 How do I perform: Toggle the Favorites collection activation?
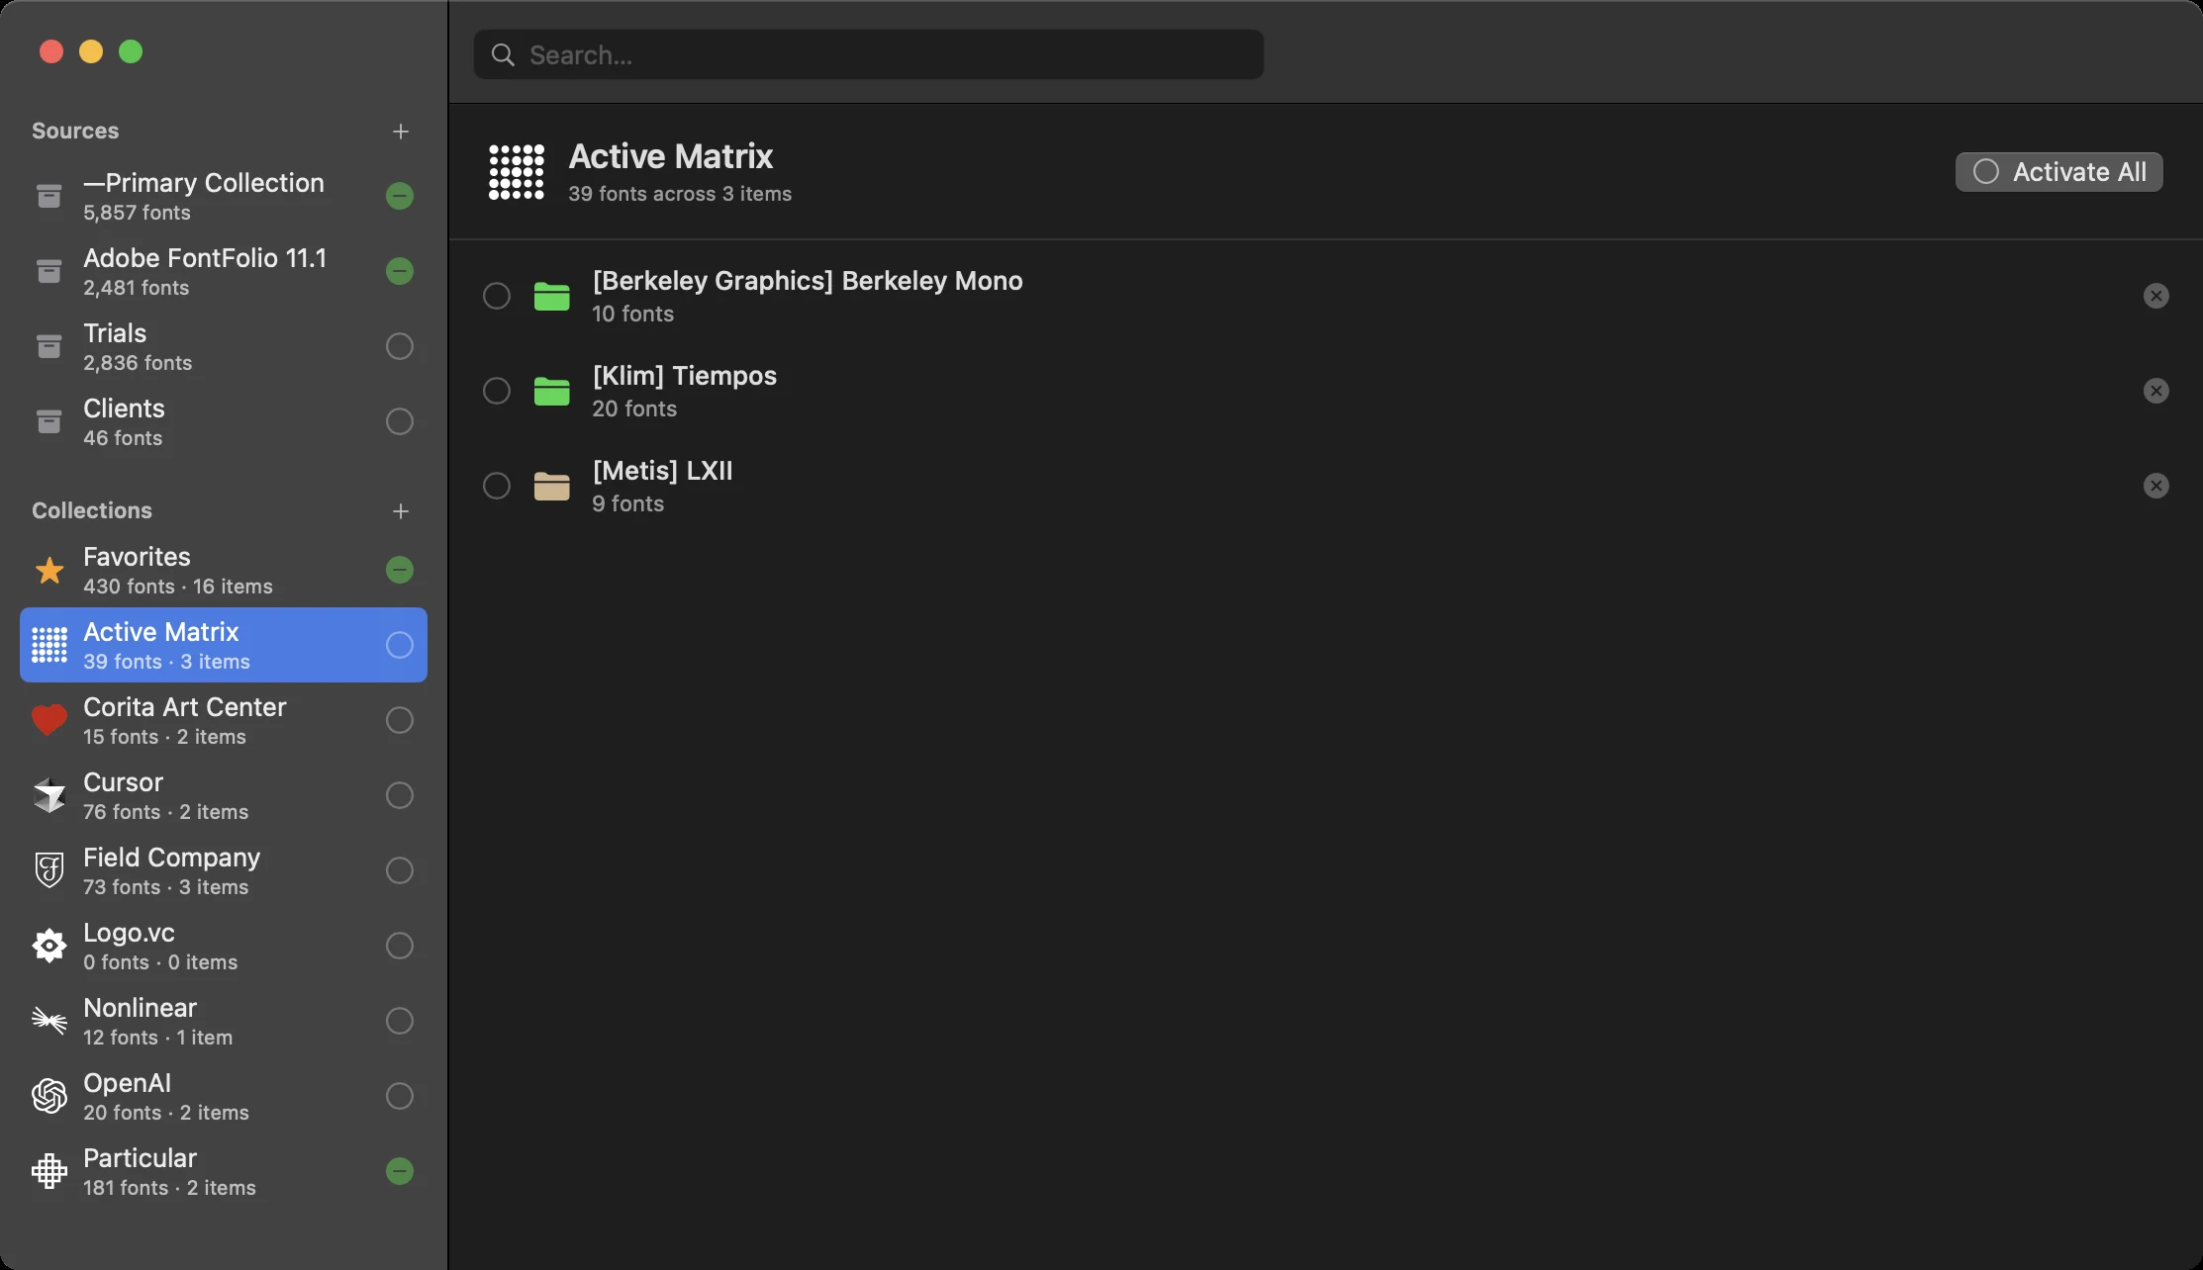coord(400,570)
